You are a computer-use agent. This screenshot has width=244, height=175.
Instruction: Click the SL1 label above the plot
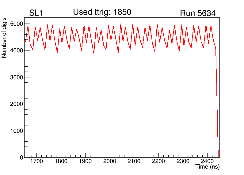(36, 13)
